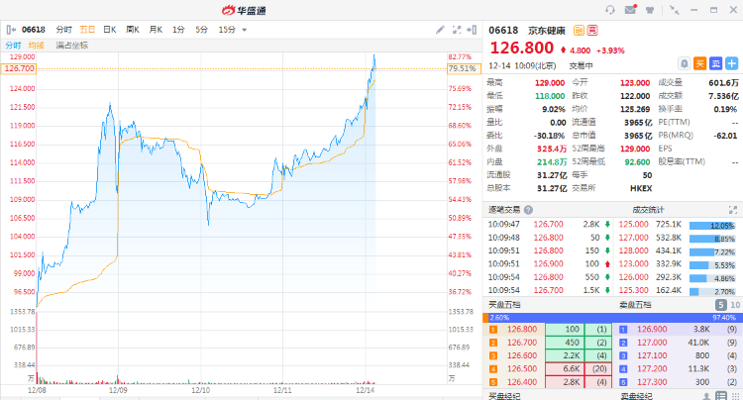743x400 pixels.
Task: Click the 10:09:47 tick trade row
Action: coord(549,224)
